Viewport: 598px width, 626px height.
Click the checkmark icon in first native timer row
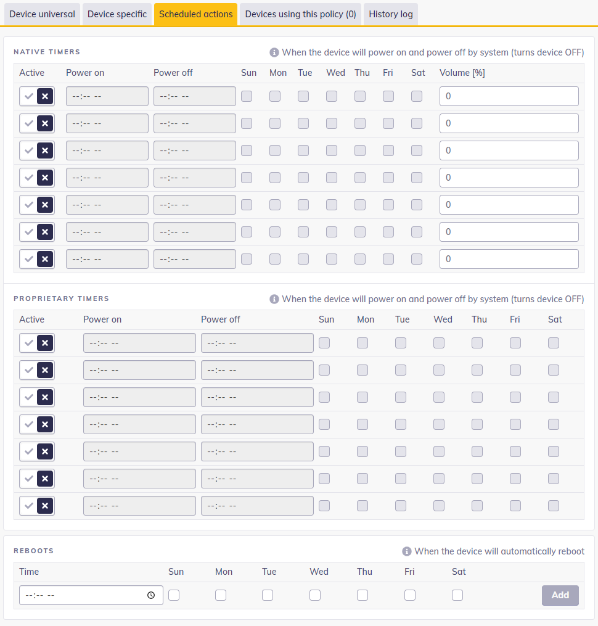(28, 96)
